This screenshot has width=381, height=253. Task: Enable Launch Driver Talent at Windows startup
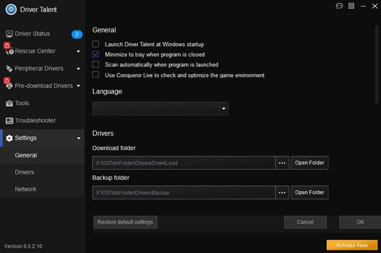(95, 44)
